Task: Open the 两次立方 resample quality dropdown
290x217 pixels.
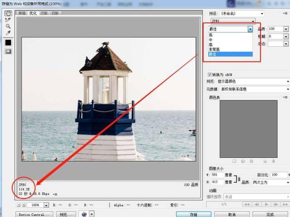Action: pyautogui.click(x=271, y=182)
